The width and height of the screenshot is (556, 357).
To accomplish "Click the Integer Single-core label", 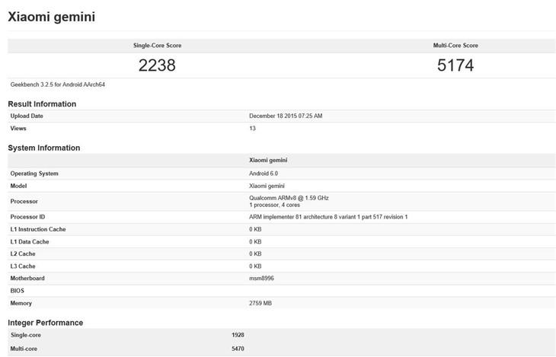I will tap(26, 335).
